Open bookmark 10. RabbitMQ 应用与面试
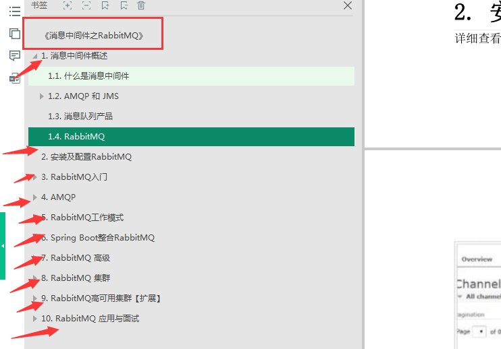The height and width of the screenshot is (349, 501). click(90, 319)
